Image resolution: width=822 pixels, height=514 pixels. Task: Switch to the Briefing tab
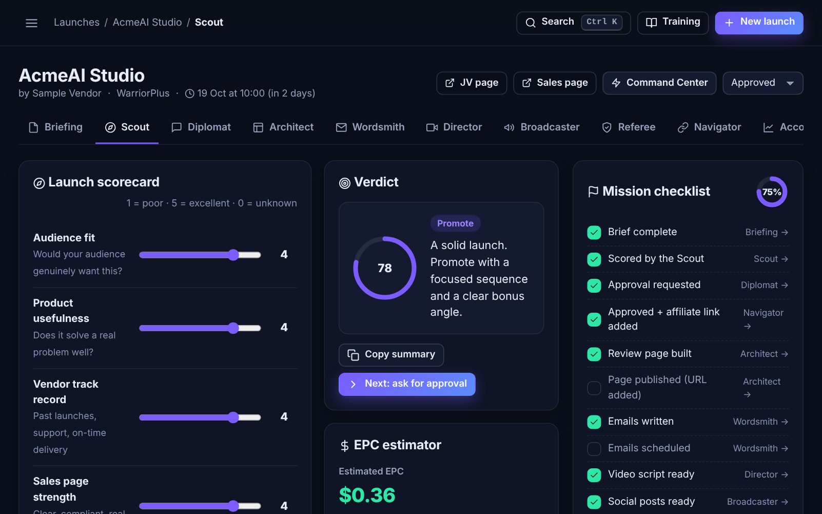[x=56, y=127]
